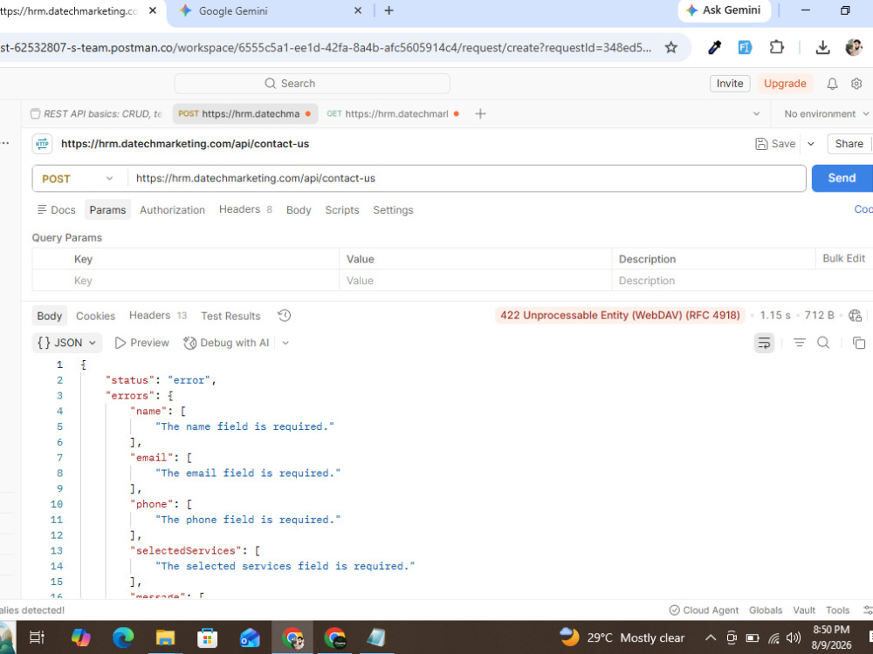The height and width of the screenshot is (654, 873).
Task: Show hidden system tray icons
Action: pyautogui.click(x=710, y=638)
